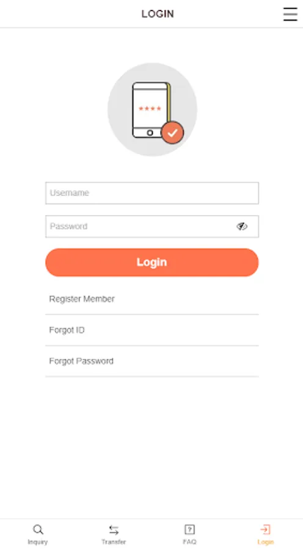This screenshot has width=303, height=550.
Task: Open the Forgot Password link
Action: pyautogui.click(x=152, y=361)
